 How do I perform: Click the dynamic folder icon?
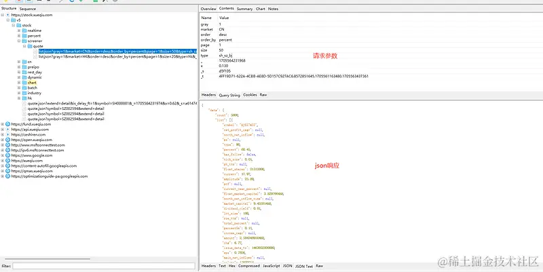[x=24, y=77]
